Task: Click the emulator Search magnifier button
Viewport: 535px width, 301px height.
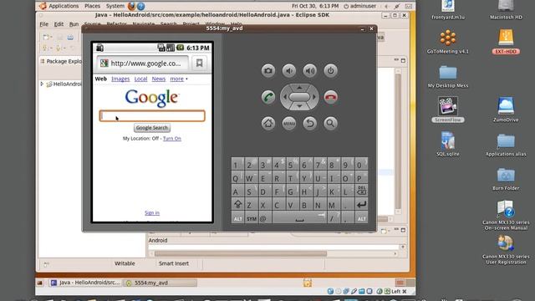Action: click(331, 123)
